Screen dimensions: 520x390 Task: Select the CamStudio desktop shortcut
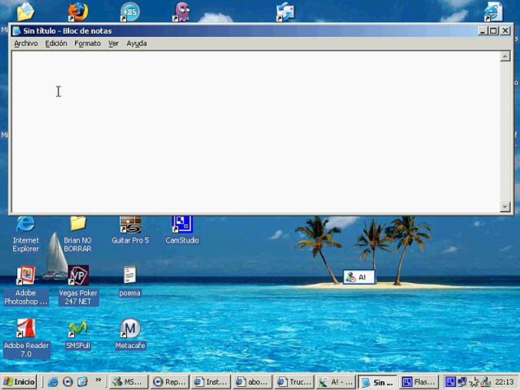point(182,230)
